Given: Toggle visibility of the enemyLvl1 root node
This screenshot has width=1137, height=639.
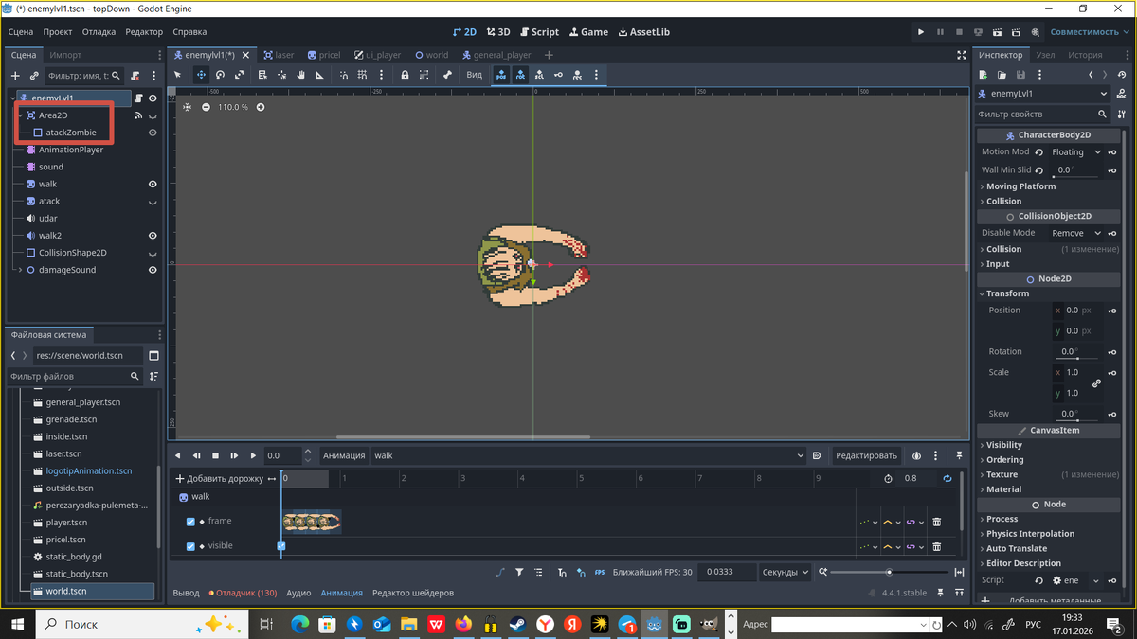Looking at the screenshot, I should [x=153, y=98].
